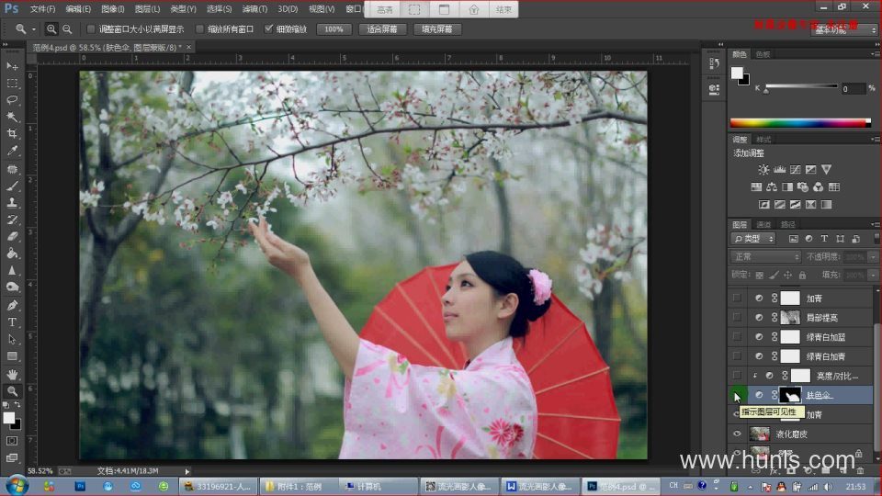Open the 滤镜(T) menu
882x496 pixels.
point(254,9)
